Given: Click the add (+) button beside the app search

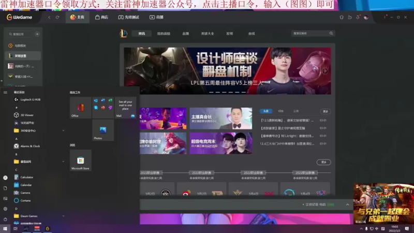Looking at the screenshot, I should click(x=37, y=34).
